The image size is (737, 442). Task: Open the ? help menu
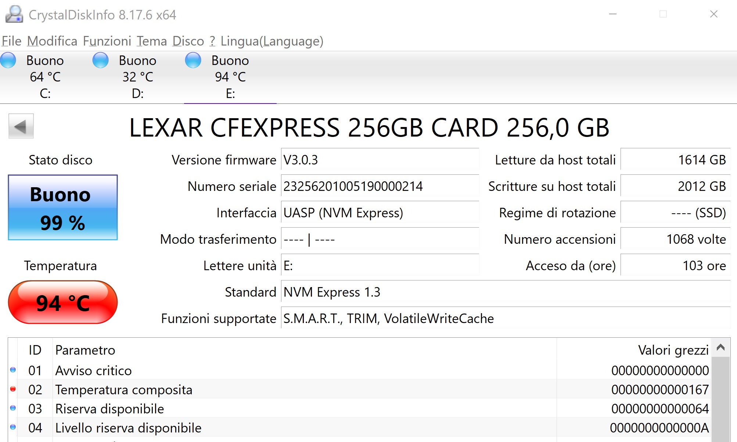click(x=212, y=41)
